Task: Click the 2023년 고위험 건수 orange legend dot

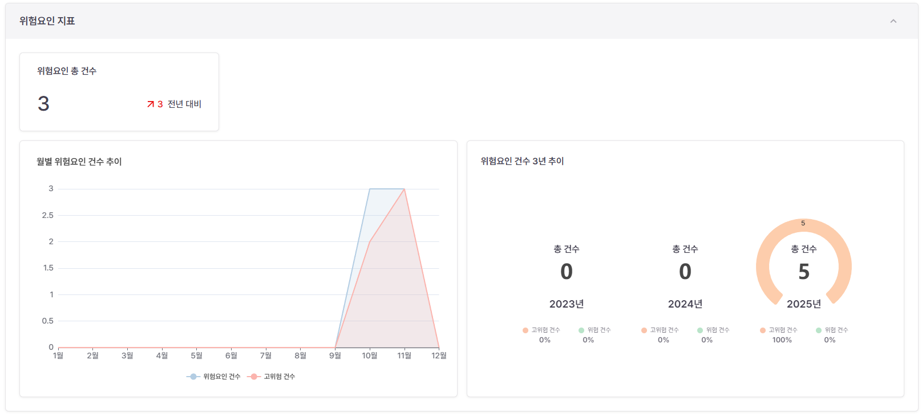Action: coord(525,330)
